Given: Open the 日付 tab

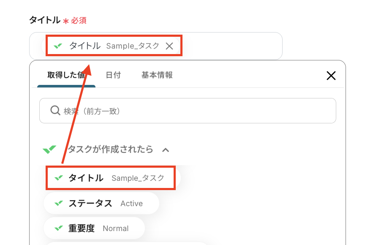Looking at the screenshot, I should point(113,75).
